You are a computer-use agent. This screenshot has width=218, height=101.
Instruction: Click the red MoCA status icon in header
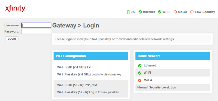[x=175, y=12]
